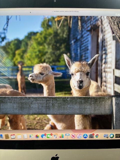Switch to the running Preview app icon
Screen dimensions: 120x160
[106, 136]
